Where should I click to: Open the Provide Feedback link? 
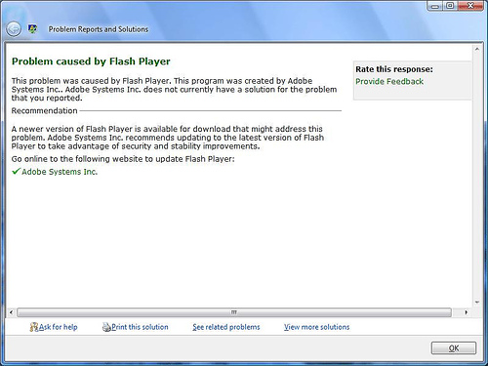[x=389, y=81]
